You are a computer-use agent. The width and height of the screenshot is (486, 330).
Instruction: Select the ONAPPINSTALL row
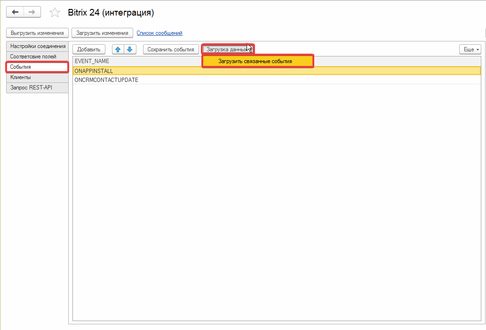tap(277, 71)
